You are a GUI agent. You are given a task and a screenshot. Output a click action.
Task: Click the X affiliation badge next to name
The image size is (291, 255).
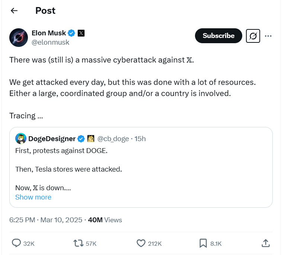pos(81,33)
